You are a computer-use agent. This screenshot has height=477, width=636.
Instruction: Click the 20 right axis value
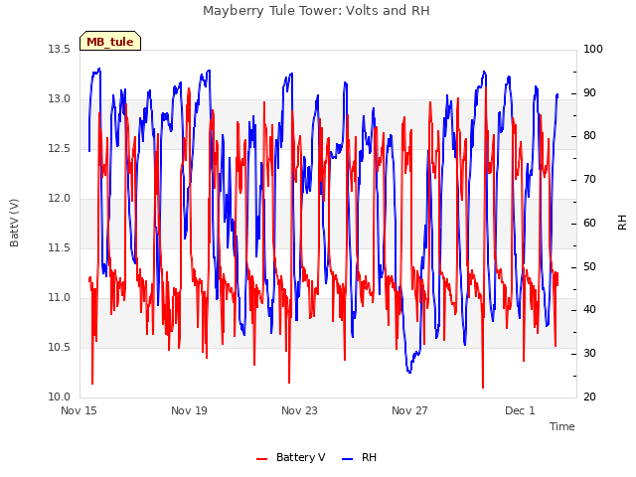[589, 397]
